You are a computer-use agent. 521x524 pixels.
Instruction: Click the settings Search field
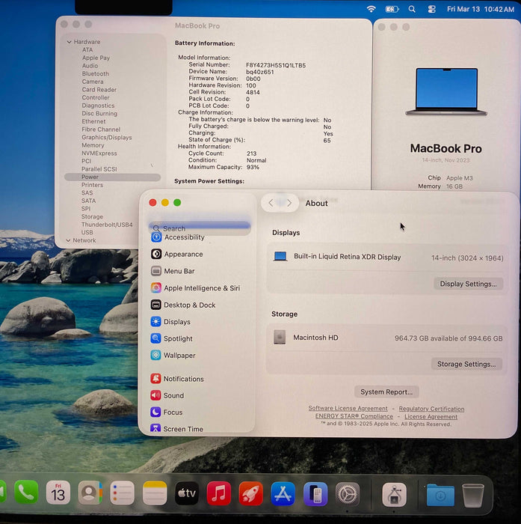click(200, 228)
